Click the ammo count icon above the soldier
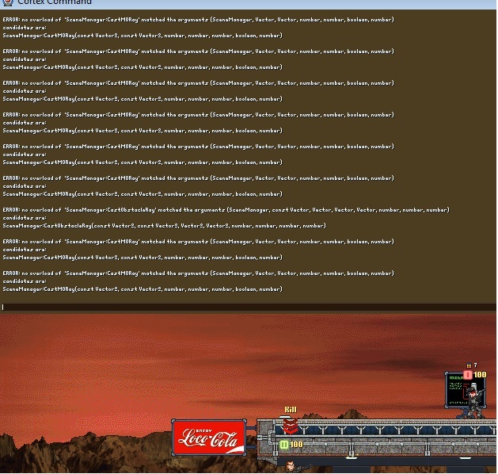 pyautogui.click(x=468, y=365)
